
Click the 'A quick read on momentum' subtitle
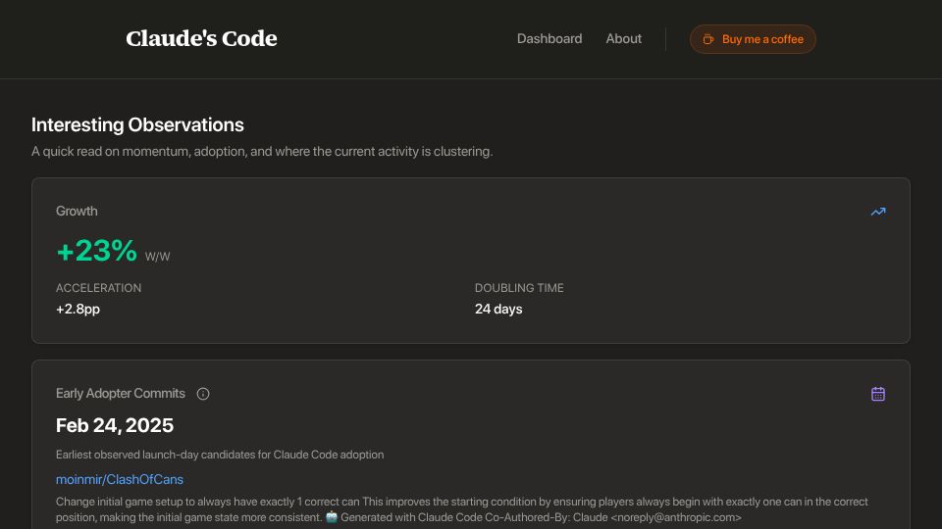click(x=262, y=151)
